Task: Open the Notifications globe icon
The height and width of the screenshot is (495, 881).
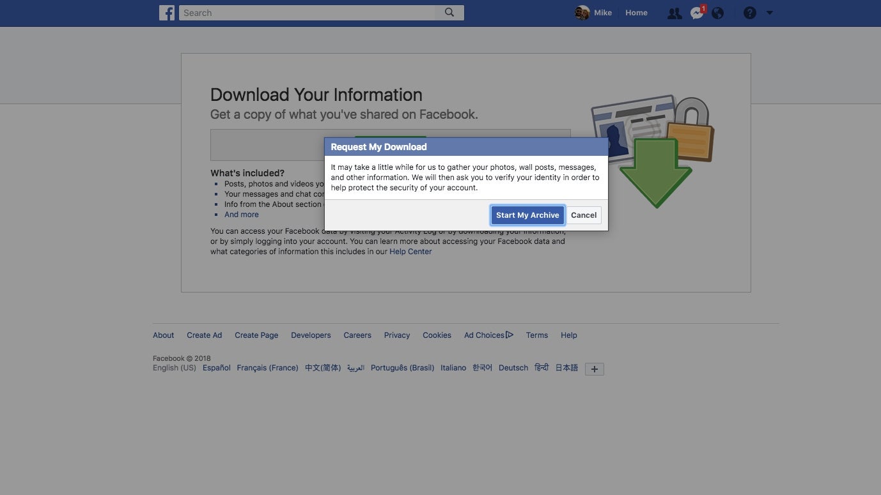Action: point(717,13)
